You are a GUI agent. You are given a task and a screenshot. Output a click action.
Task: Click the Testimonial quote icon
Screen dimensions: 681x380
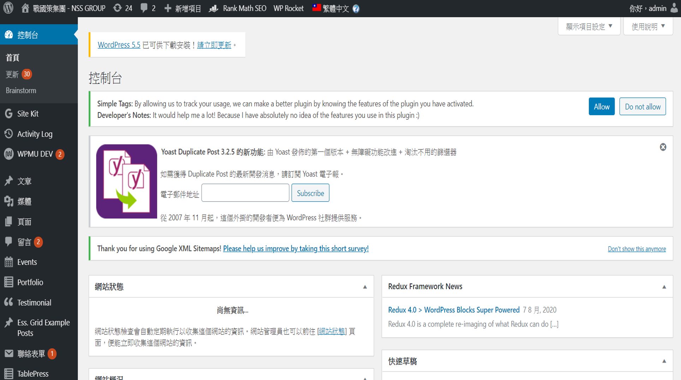[x=9, y=302]
